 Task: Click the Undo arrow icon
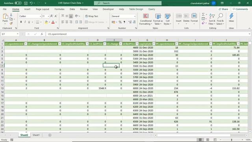31,3
